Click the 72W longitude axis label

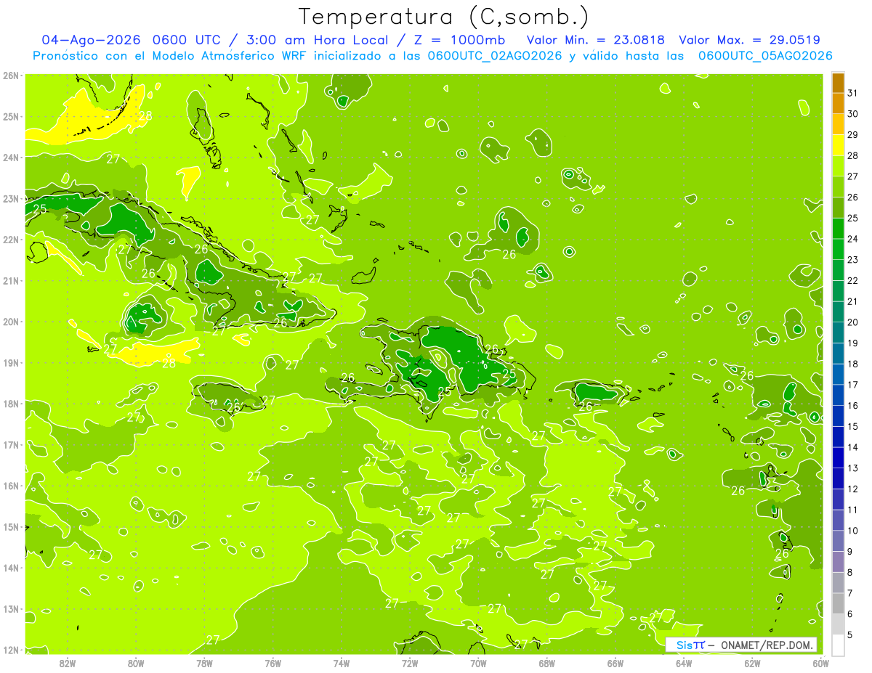click(410, 664)
